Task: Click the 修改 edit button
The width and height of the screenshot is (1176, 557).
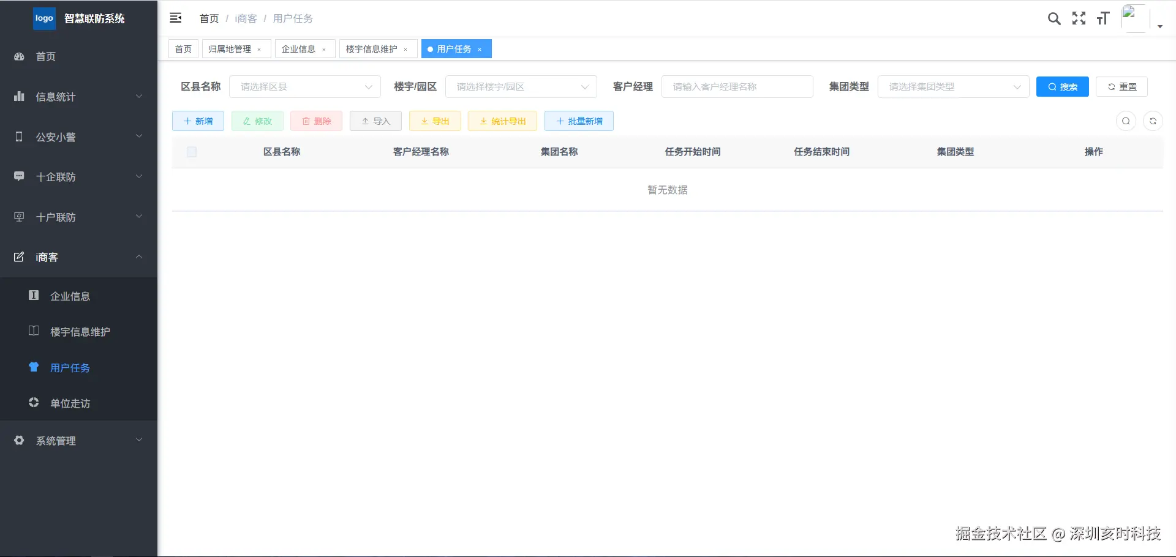Action: (x=257, y=121)
